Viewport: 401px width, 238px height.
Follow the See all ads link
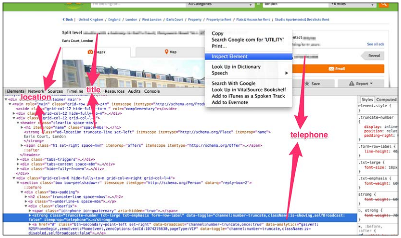click(375, 44)
